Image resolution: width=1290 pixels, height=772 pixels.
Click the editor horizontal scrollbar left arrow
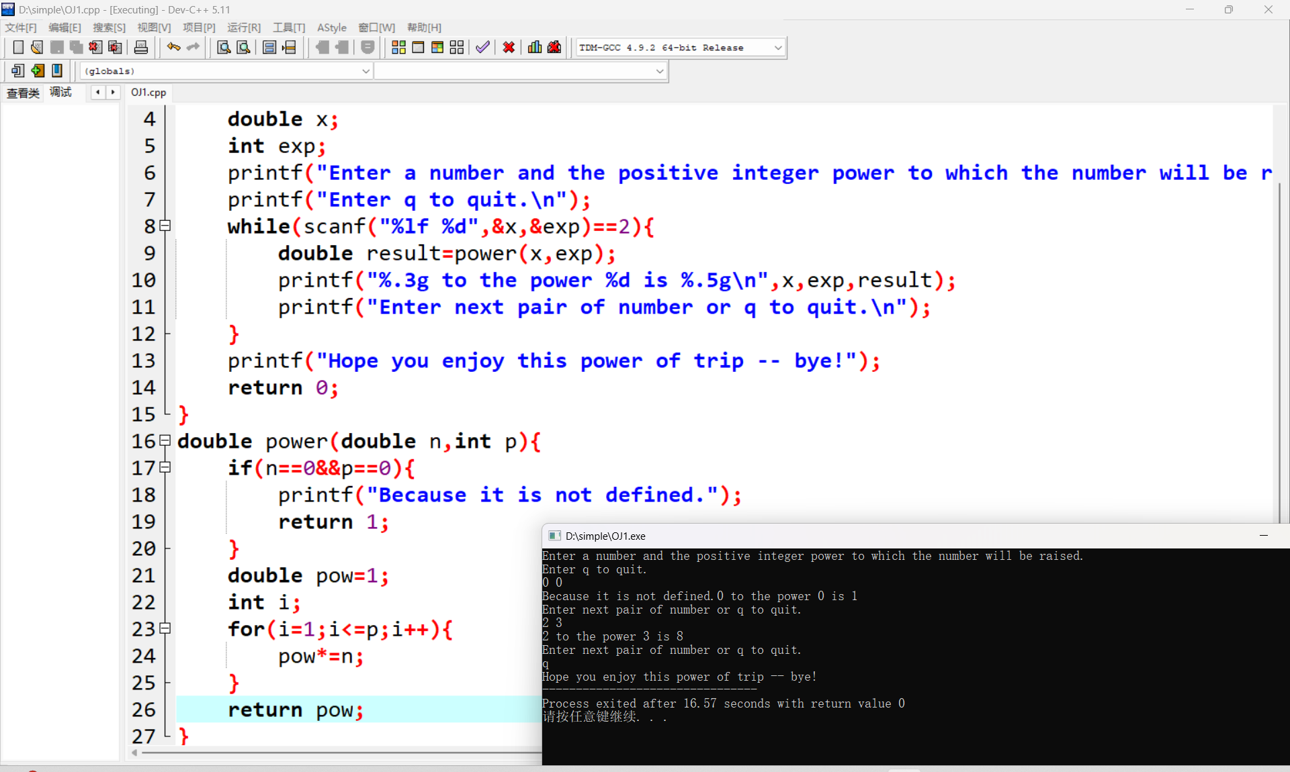135,753
